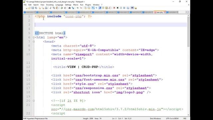The image size is (213, 120).
Task: Open the Settings menu
Action: pos(68,5)
